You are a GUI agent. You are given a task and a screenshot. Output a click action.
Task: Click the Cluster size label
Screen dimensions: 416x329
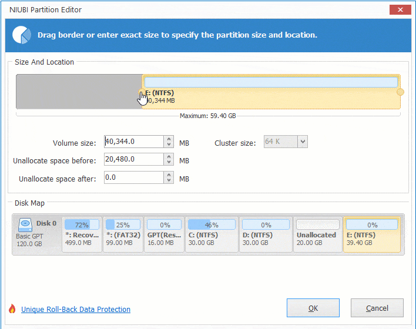click(x=235, y=143)
